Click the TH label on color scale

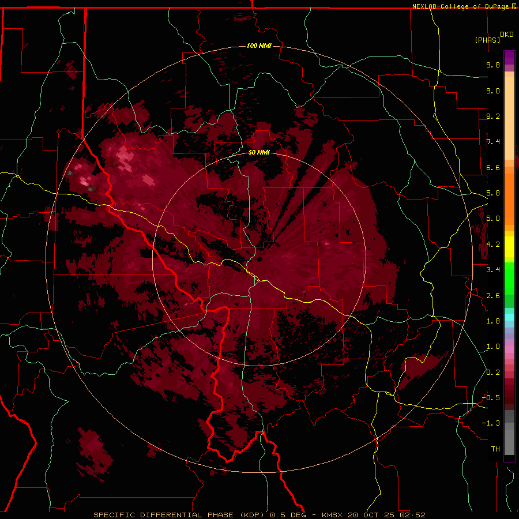[495, 449]
